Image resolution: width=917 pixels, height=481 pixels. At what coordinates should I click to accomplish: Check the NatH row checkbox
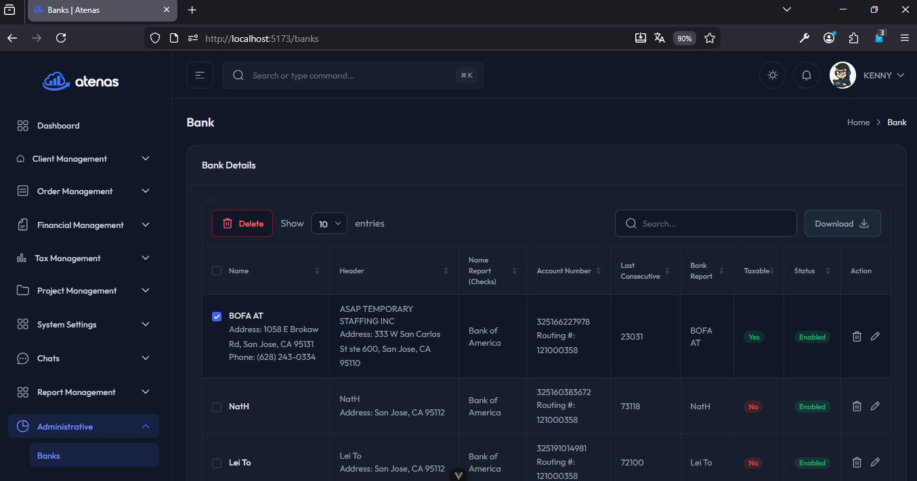tap(217, 407)
